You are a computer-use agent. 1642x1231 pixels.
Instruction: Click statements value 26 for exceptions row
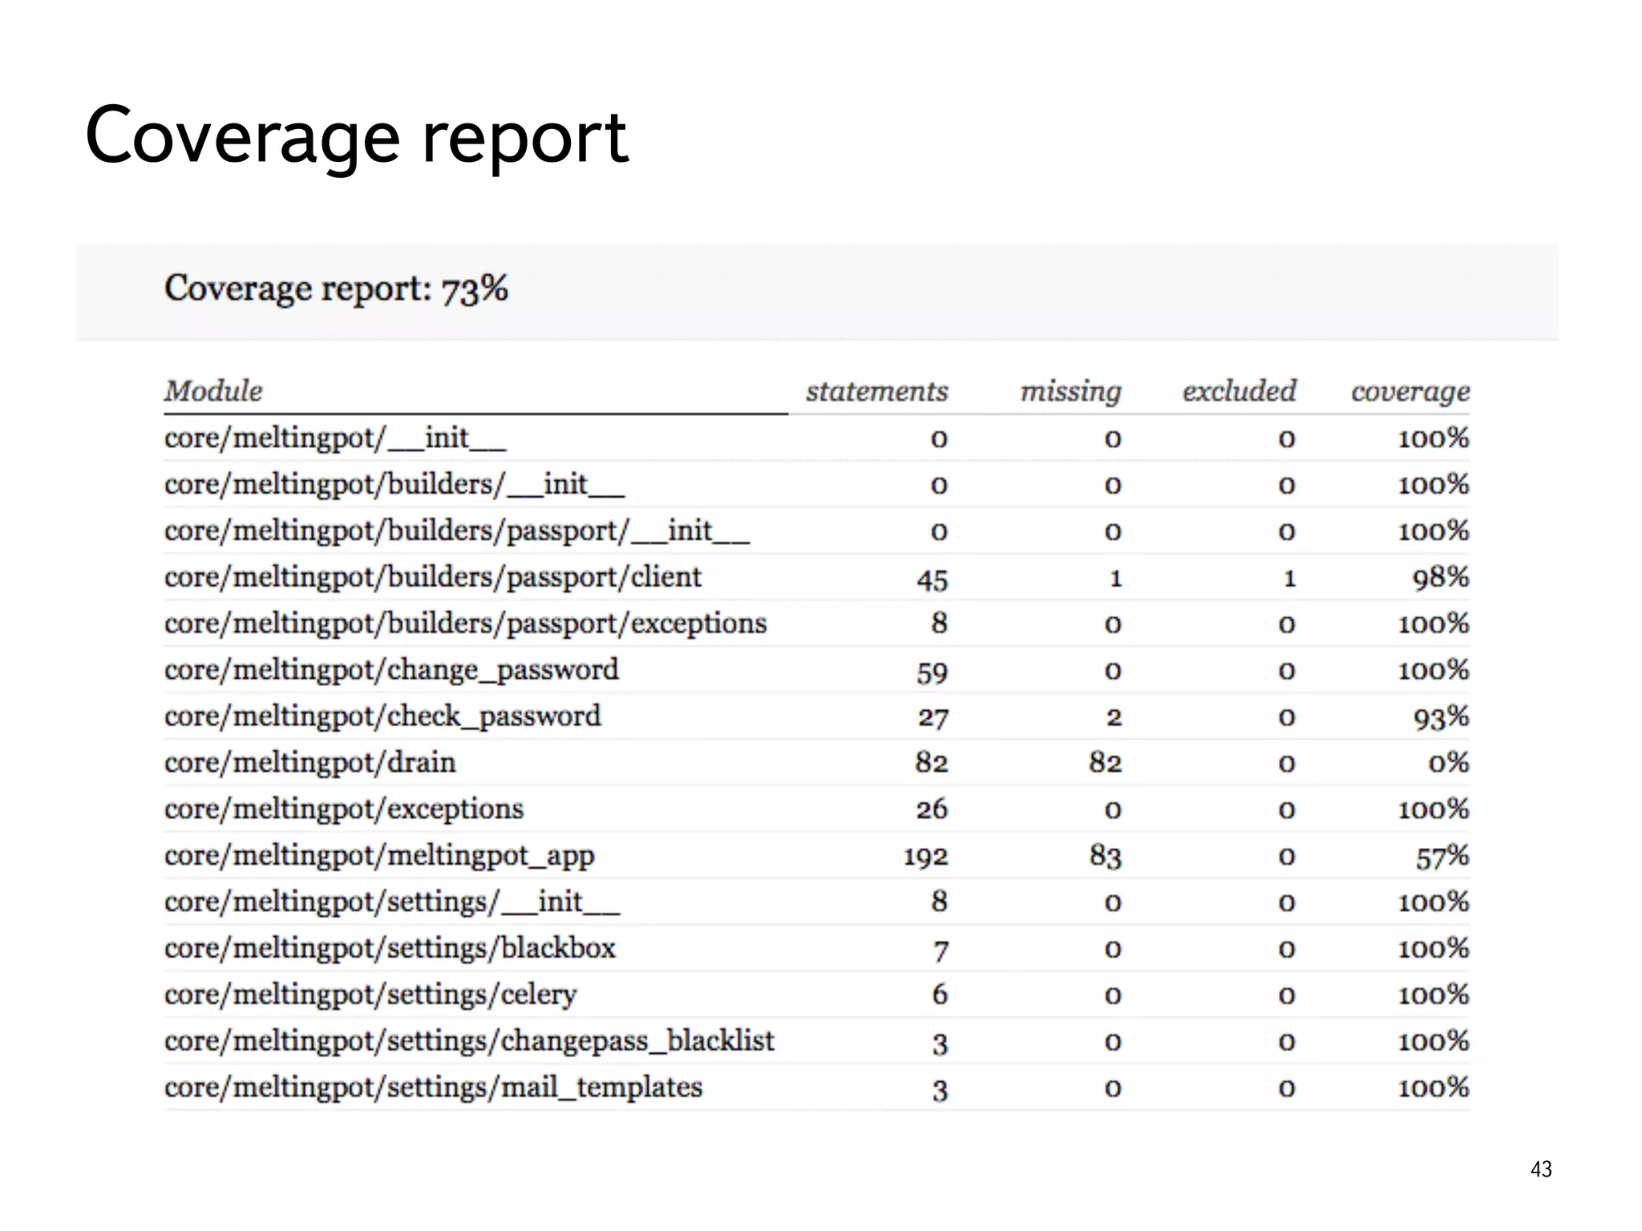point(932,809)
